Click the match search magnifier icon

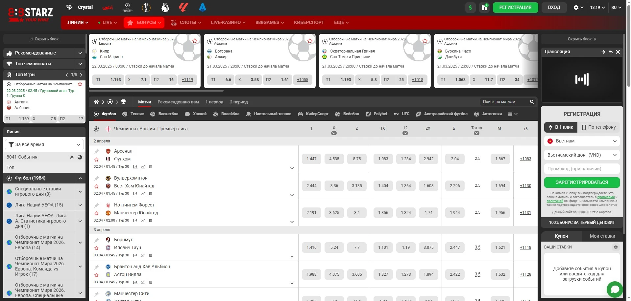click(532, 102)
